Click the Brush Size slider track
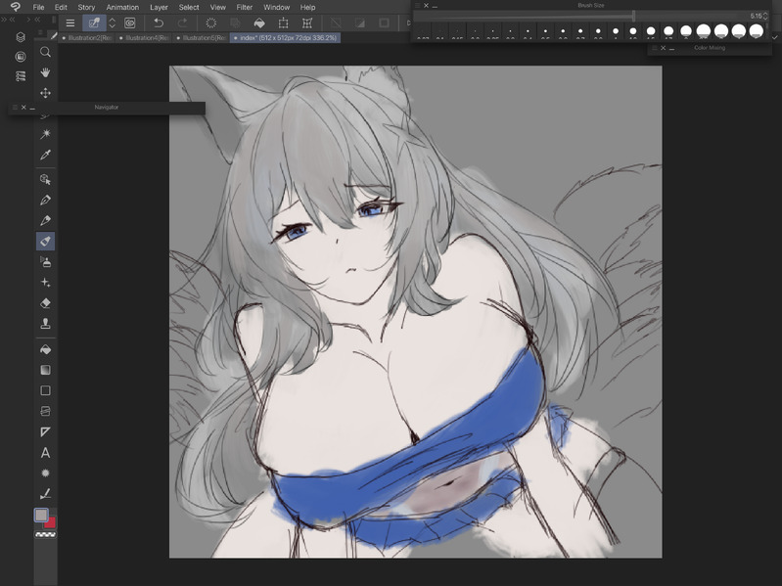782x586 pixels. pyautogui.click(x=580, y=16)
